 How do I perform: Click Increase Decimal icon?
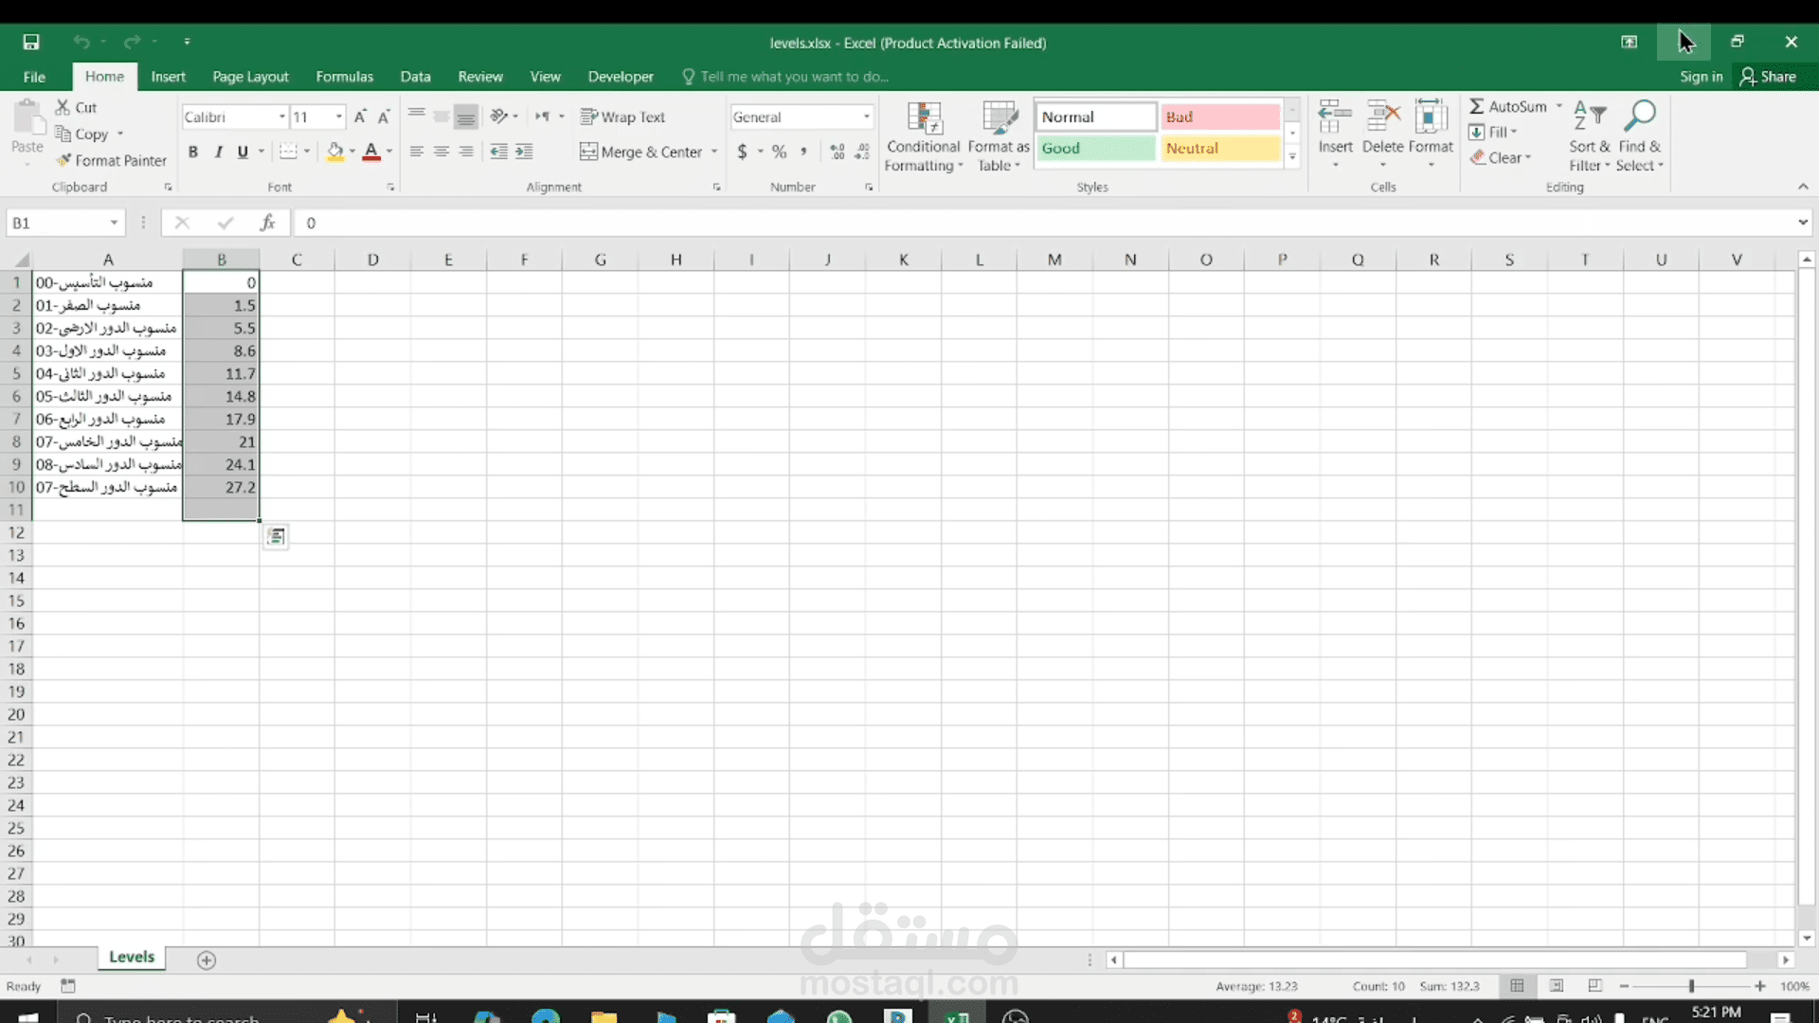click(x=837, y=152)
